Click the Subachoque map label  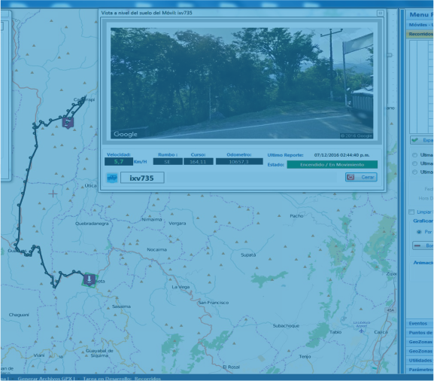(286, 326)
